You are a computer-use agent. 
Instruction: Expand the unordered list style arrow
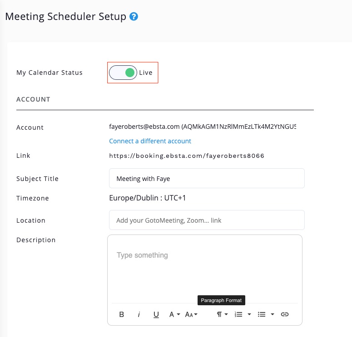coord(273,314)
